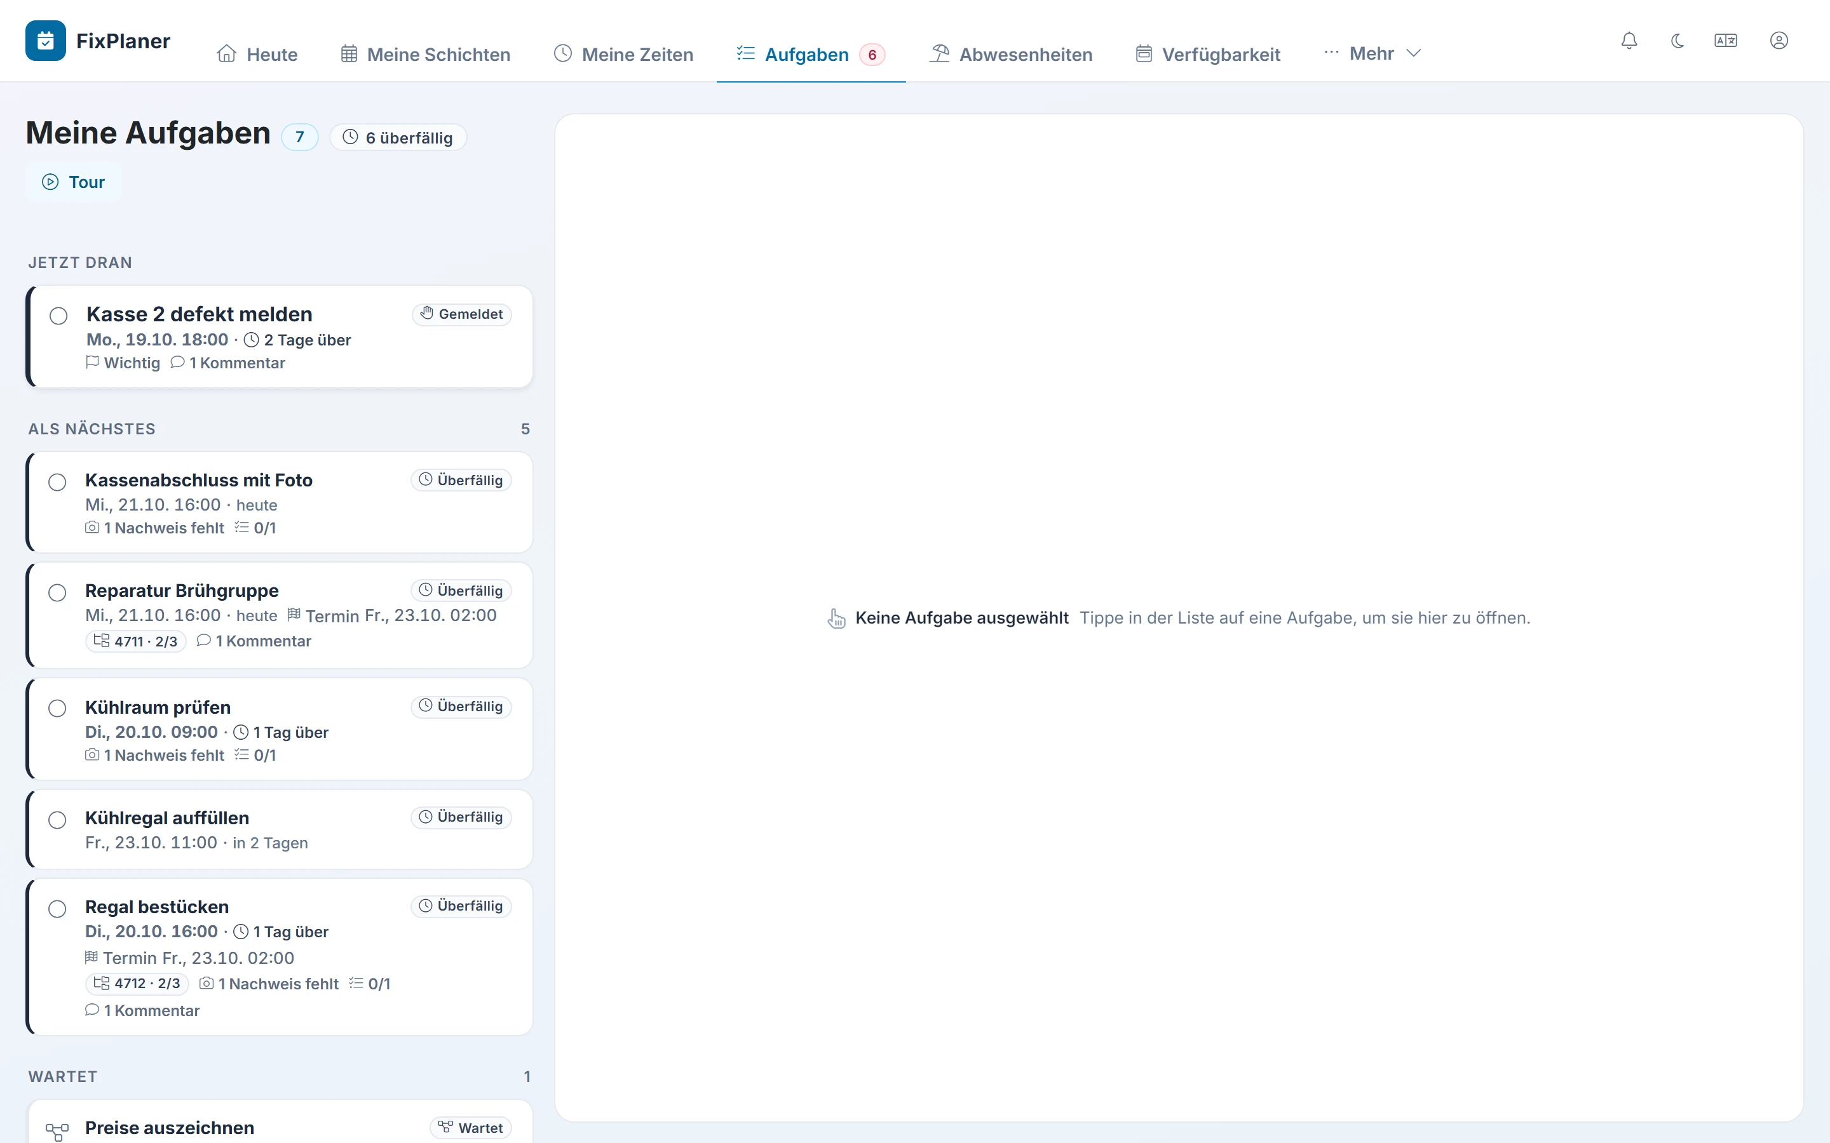Complete the Reparatur Brühgruppe task circle
Viewport: 1830px width, 1143px height.
point(57,592)
